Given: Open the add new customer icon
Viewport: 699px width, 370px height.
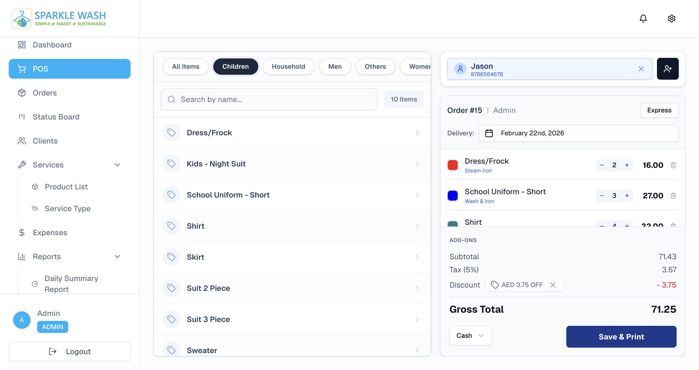Looking at the screenshot, I should click(668, 68).
